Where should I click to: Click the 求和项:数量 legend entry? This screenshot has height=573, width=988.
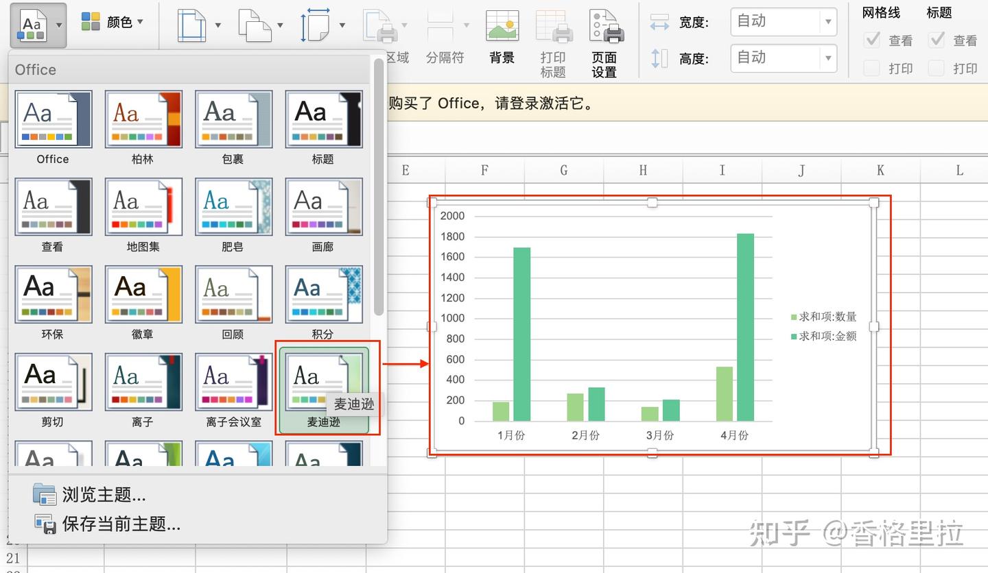click(x=823, y=317)
